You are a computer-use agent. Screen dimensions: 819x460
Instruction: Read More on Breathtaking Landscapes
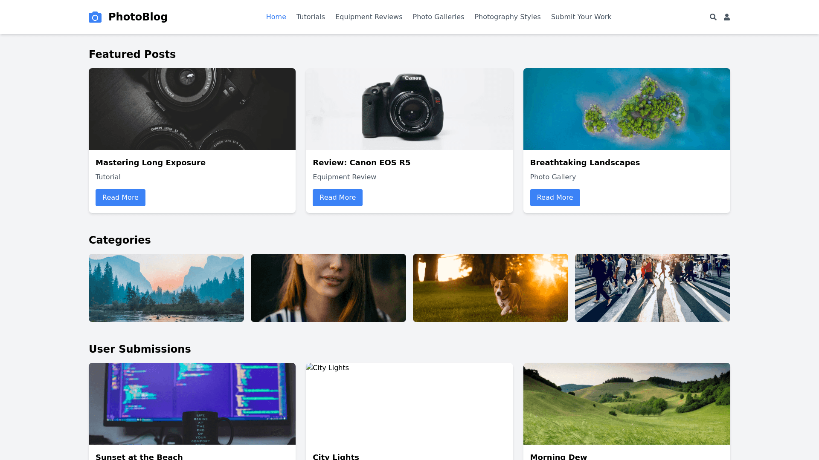(x=555, y=198)
